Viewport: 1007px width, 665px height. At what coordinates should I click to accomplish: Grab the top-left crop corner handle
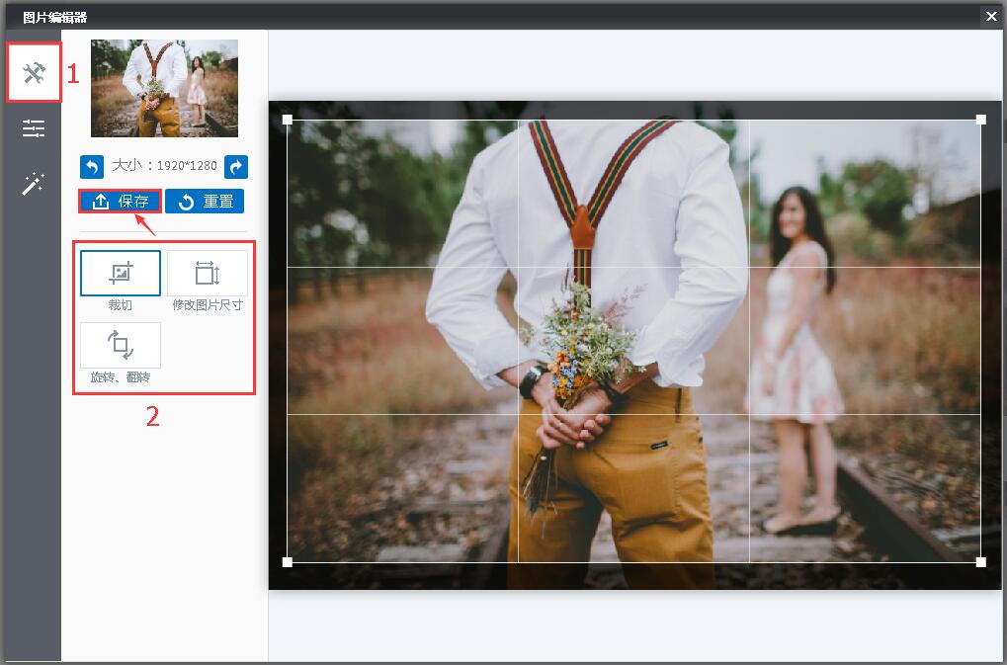coord(288,120)
